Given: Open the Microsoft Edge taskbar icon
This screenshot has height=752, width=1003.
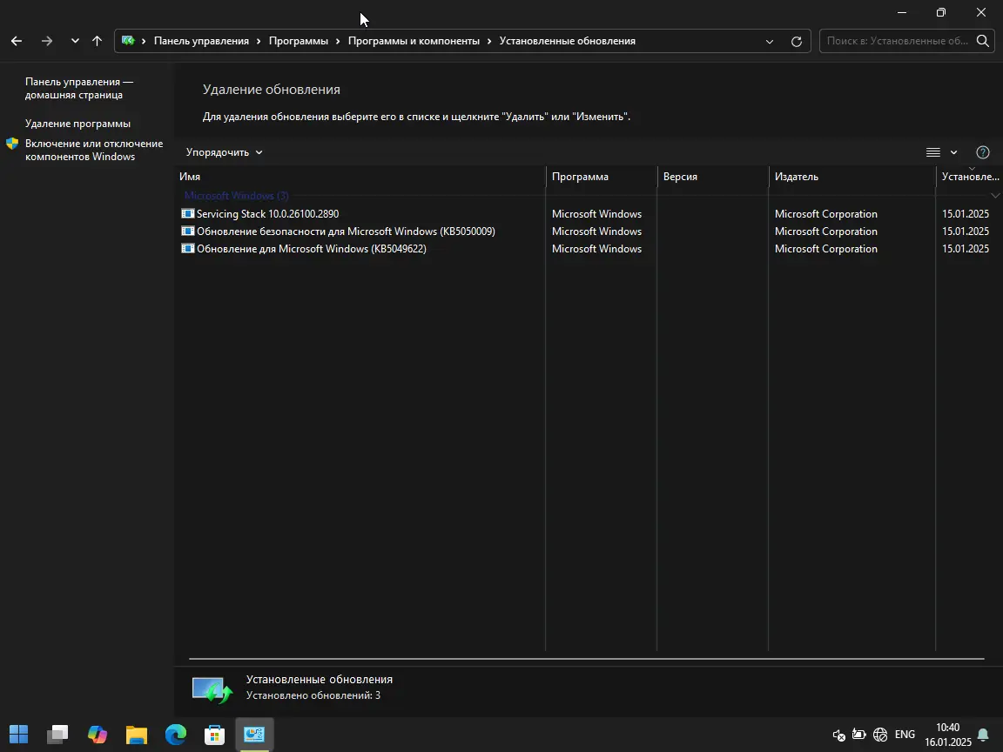Looking at the screenshot, I should pyautogui.click(x=175, y=735).
